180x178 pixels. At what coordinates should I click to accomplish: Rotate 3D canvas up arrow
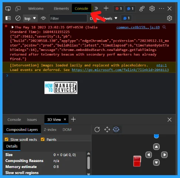pos(156,147)
